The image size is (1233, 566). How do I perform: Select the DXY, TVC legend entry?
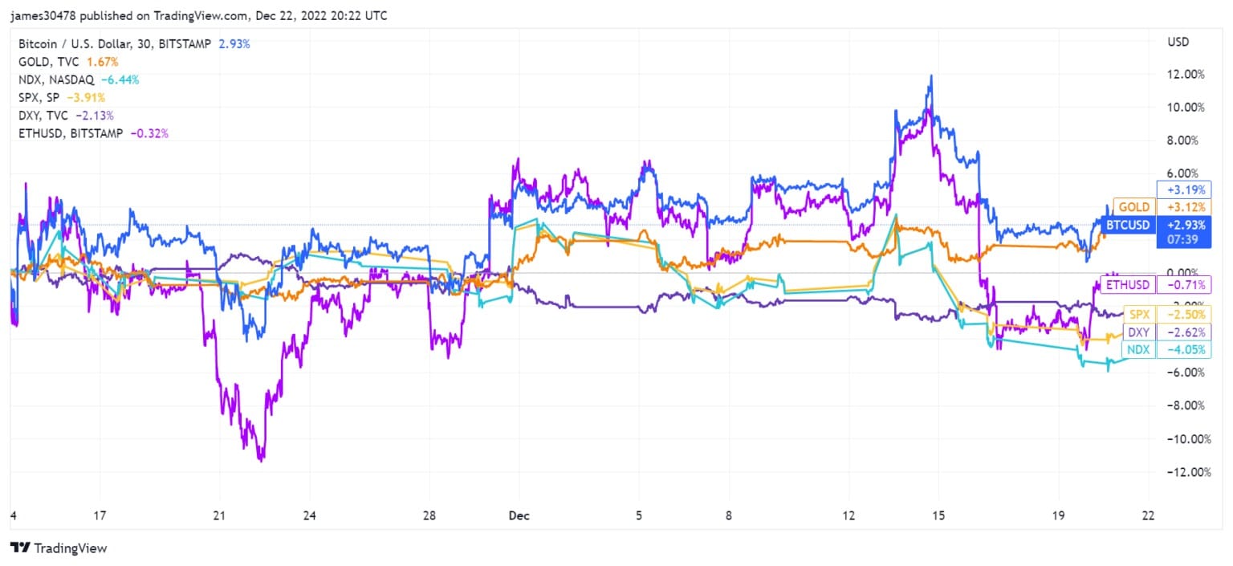click(45, 115)
